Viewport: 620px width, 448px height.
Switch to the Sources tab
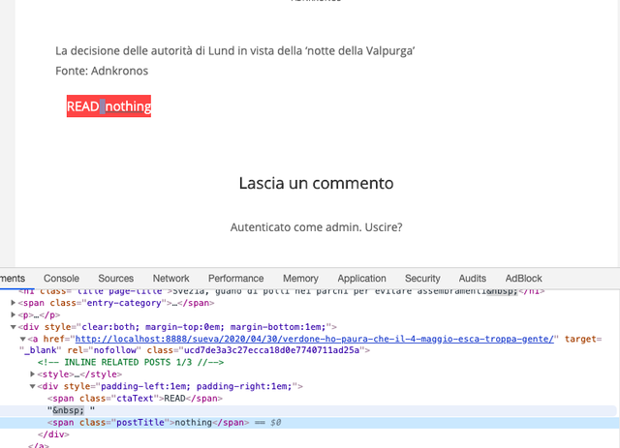tap(116, 279)
